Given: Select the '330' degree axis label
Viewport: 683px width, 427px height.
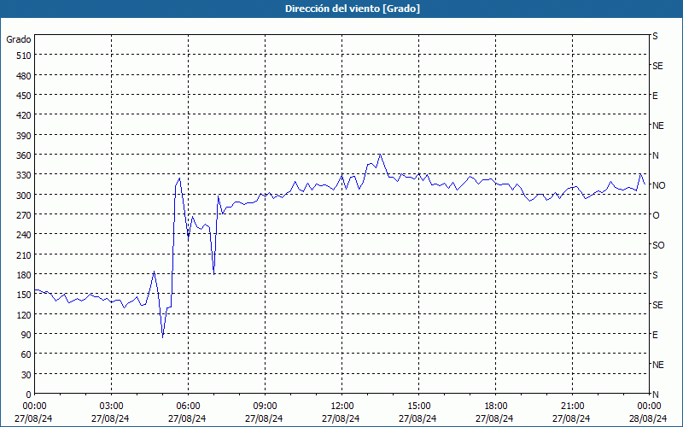Looking at the screenshot, I should pos(24,176).
